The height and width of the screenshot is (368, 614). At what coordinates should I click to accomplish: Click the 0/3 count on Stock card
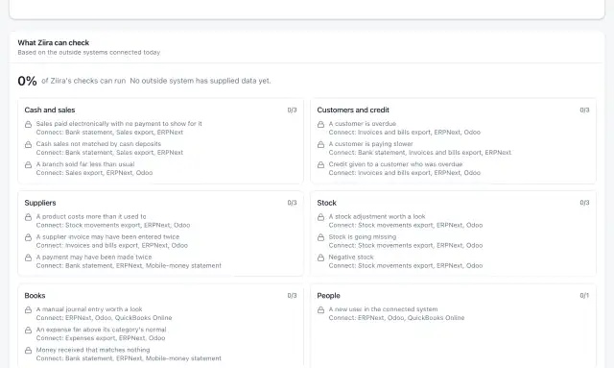[584, 203]
